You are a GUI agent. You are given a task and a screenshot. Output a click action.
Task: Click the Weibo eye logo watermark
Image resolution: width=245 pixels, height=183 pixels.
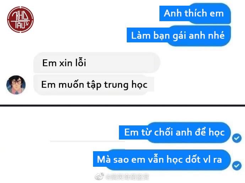[x=99, y=176]
